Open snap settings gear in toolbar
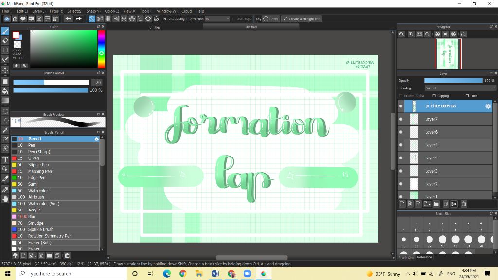 click(x=156, y=19)
